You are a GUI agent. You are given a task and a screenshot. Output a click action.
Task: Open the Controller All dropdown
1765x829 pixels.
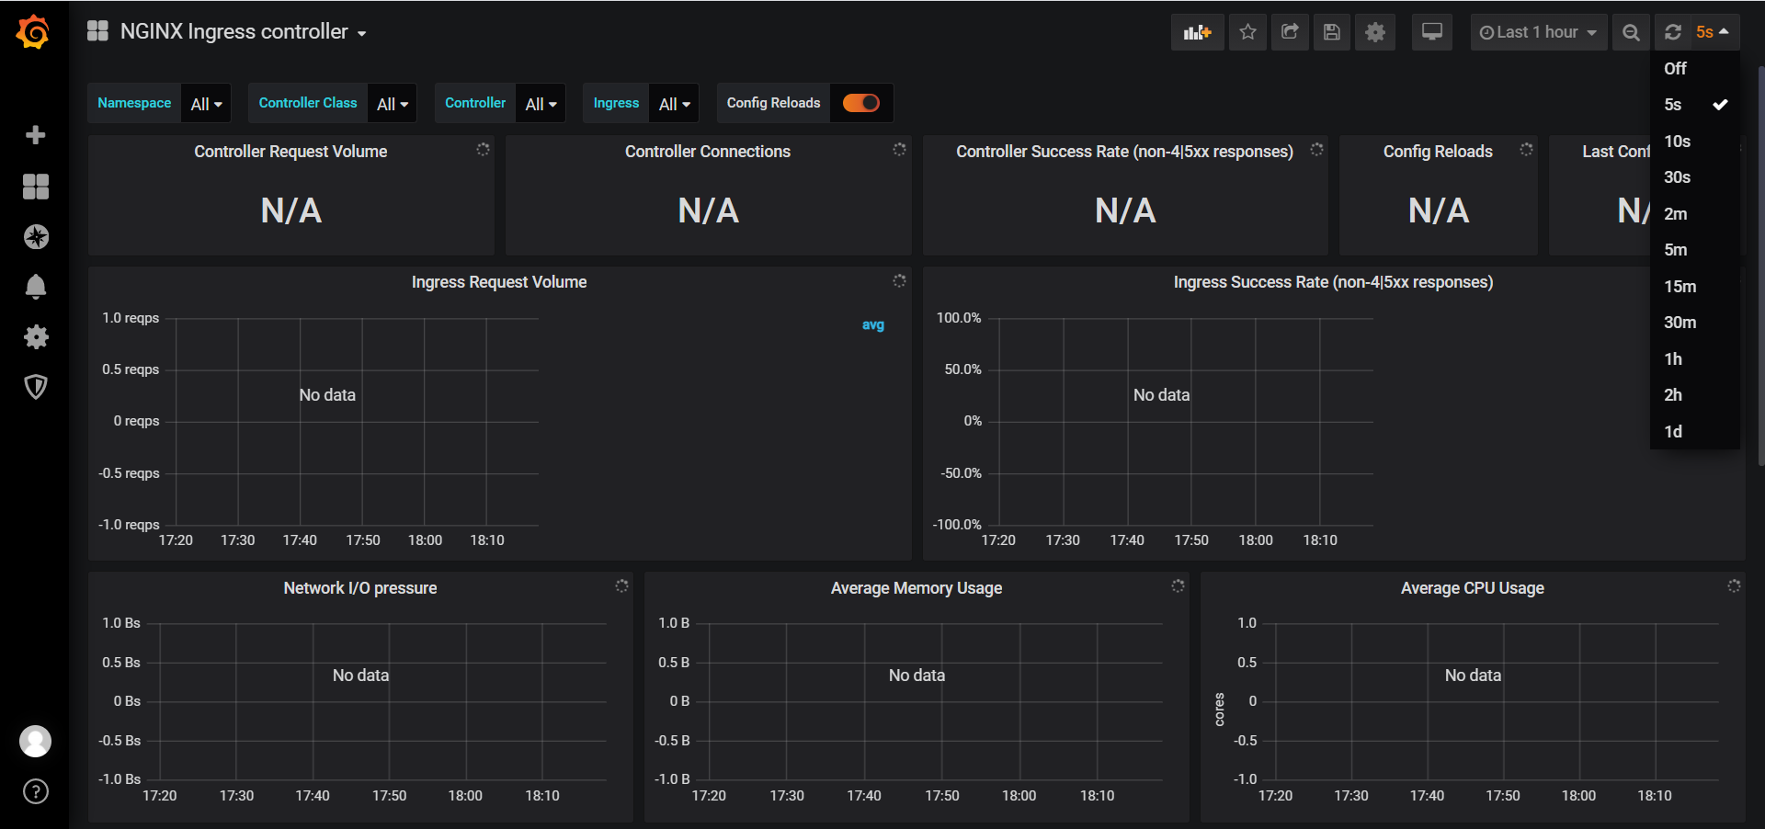(x=541, y=104)
